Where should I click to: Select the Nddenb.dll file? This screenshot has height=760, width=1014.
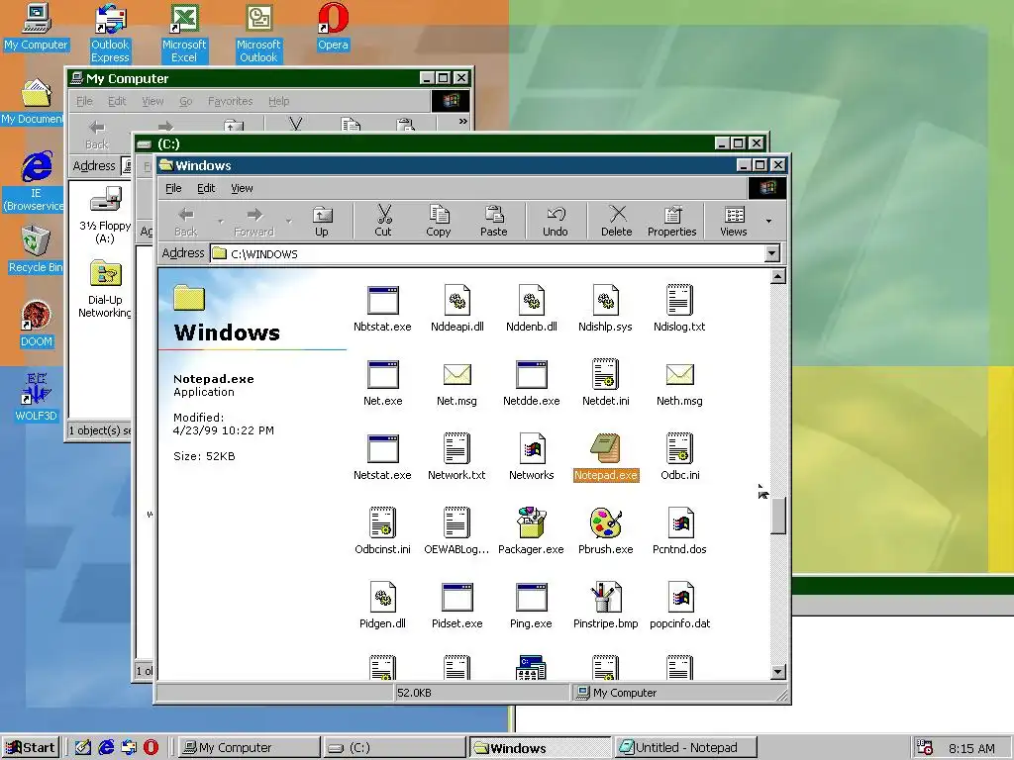[532, 309]
